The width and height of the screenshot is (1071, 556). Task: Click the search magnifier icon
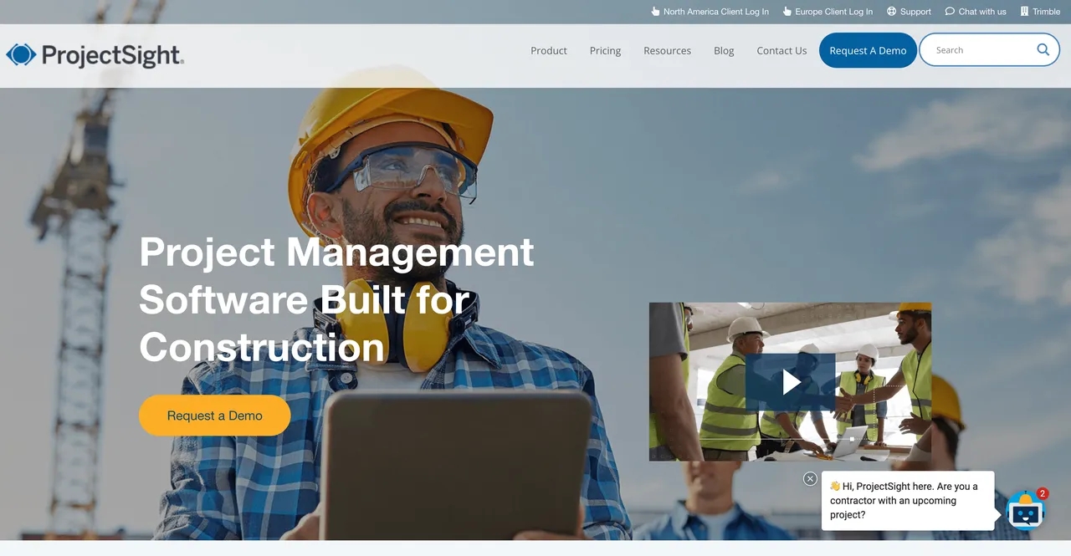pyautogui.click(x=1043, y=49)
